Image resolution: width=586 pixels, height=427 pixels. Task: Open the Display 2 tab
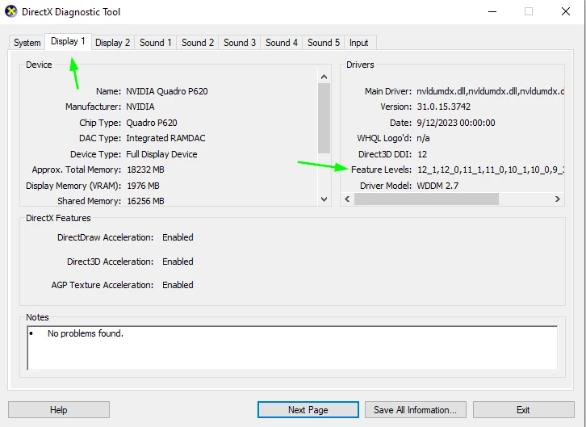pyautogui.click(x=112, y=43)
